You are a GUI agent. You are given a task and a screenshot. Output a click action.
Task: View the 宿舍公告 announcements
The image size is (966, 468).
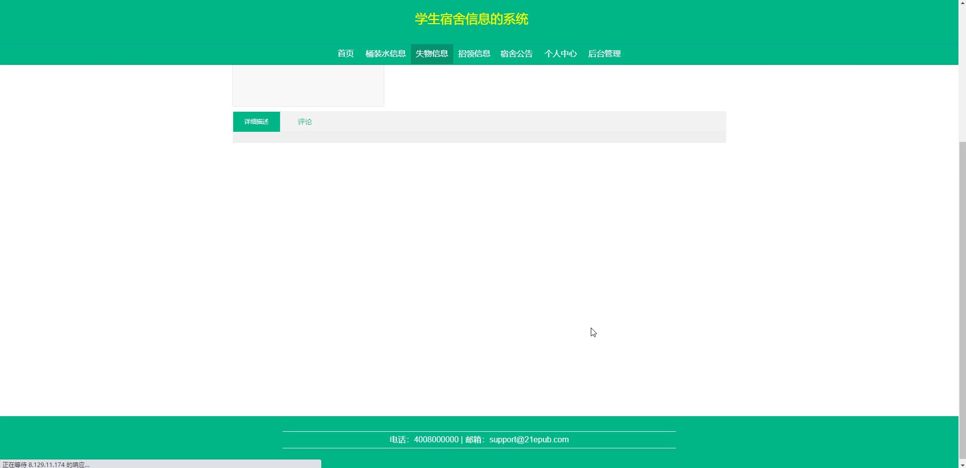click(516, 54)
